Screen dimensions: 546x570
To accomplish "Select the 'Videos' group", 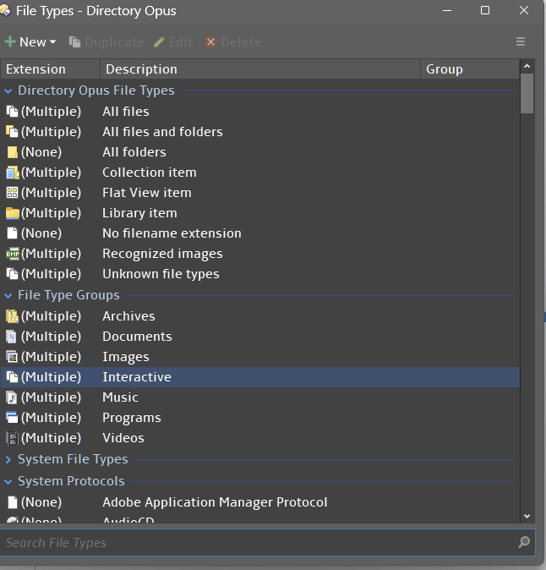I will [123, 438].
